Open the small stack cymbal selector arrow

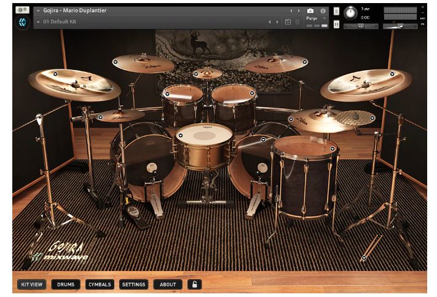tap(372, 118)
